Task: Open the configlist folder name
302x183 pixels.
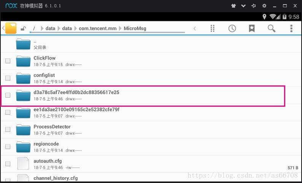Action: coord(44,75)
